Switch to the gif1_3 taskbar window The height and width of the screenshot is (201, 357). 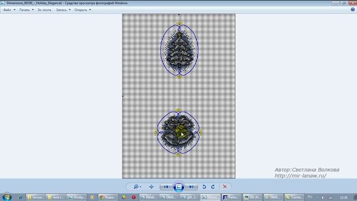click(x=190, y=197)
